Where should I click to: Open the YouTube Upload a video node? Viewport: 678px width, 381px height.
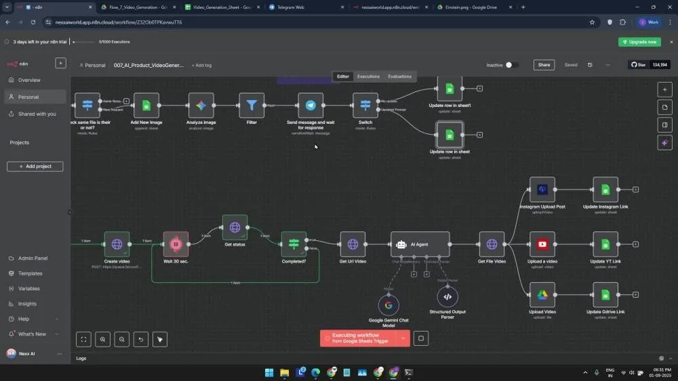542,244
